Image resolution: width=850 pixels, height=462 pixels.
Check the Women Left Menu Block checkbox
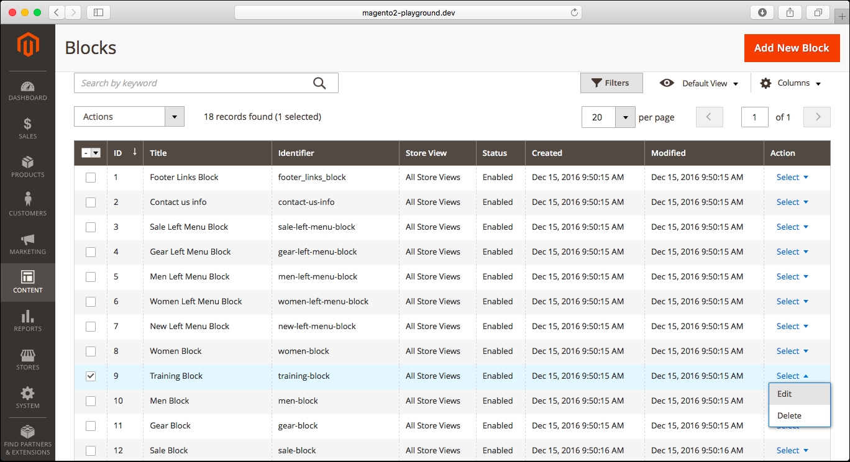91,302
